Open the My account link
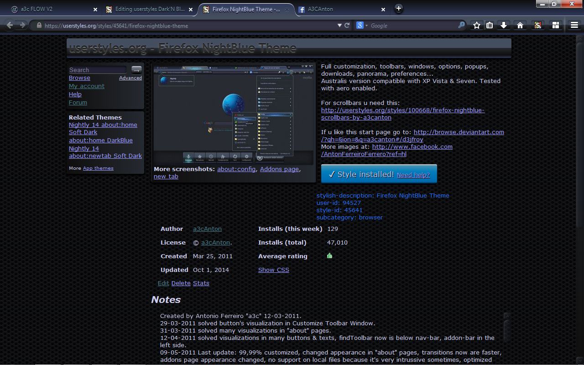Viewport: 584px width, 365px height. click(x=87, y=86)
